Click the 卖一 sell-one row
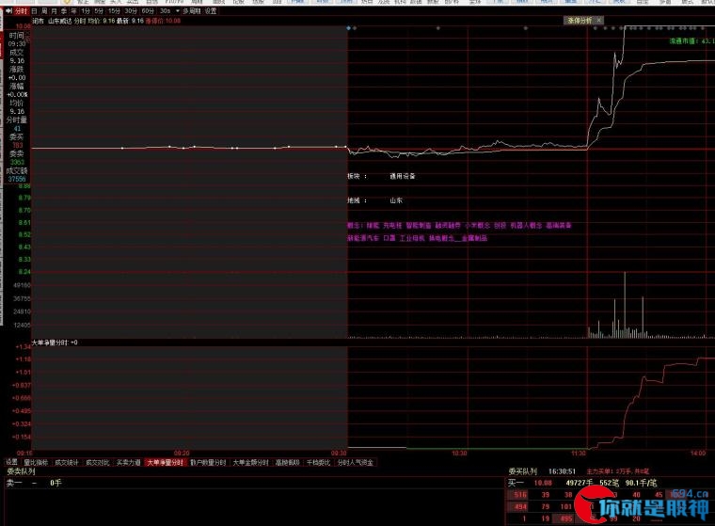The width and height of the screenshot is (715, 526). (x=253, y=483)
